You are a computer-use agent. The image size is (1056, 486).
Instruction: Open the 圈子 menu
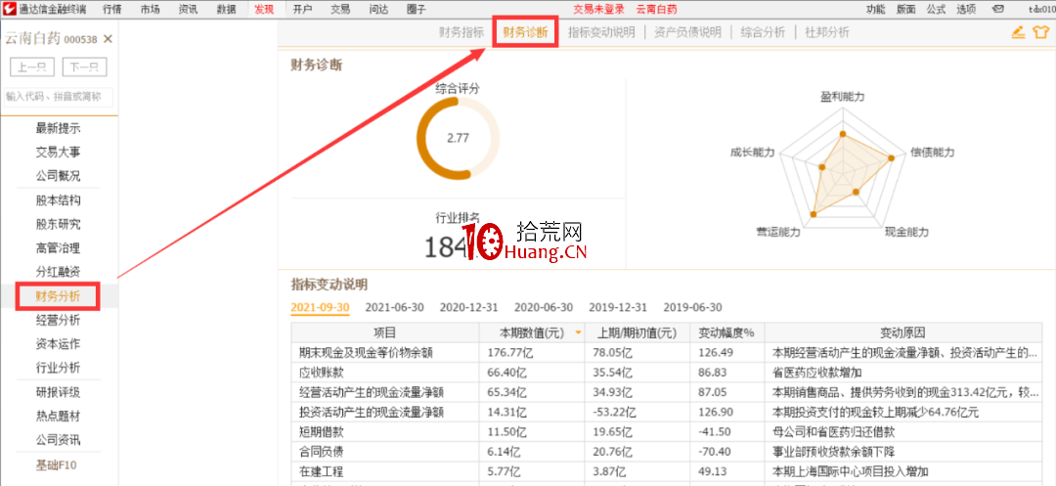(x=417, y=10)
